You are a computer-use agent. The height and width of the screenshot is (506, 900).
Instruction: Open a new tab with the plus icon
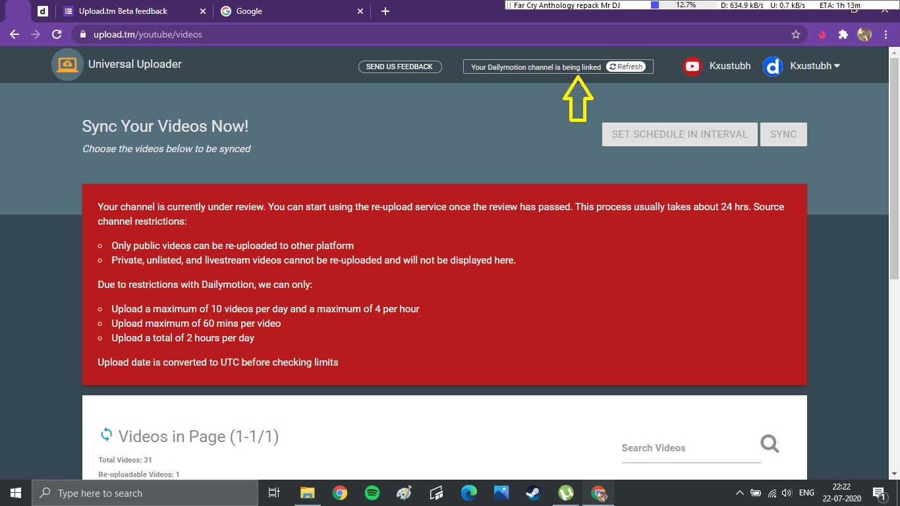385,11
